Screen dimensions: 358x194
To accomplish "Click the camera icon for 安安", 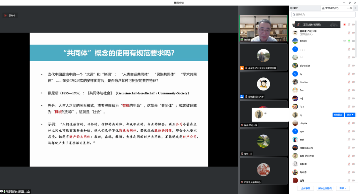I will pos(353,140).
